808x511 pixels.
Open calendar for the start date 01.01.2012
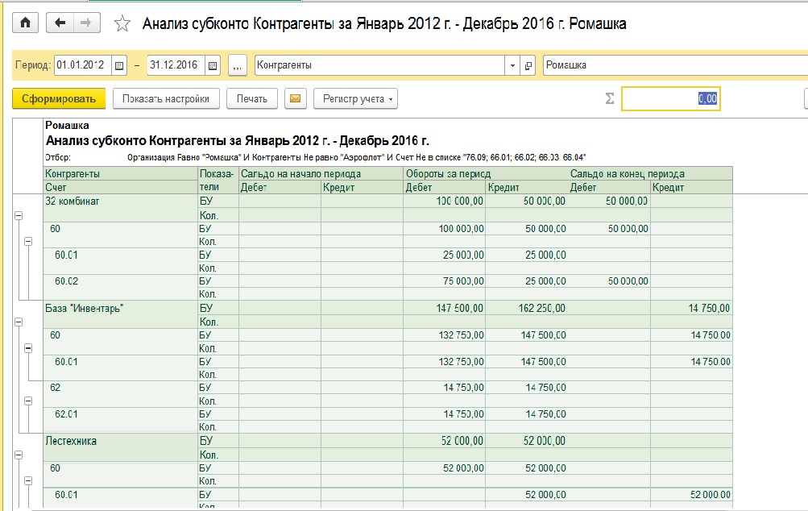coord(119,65)
